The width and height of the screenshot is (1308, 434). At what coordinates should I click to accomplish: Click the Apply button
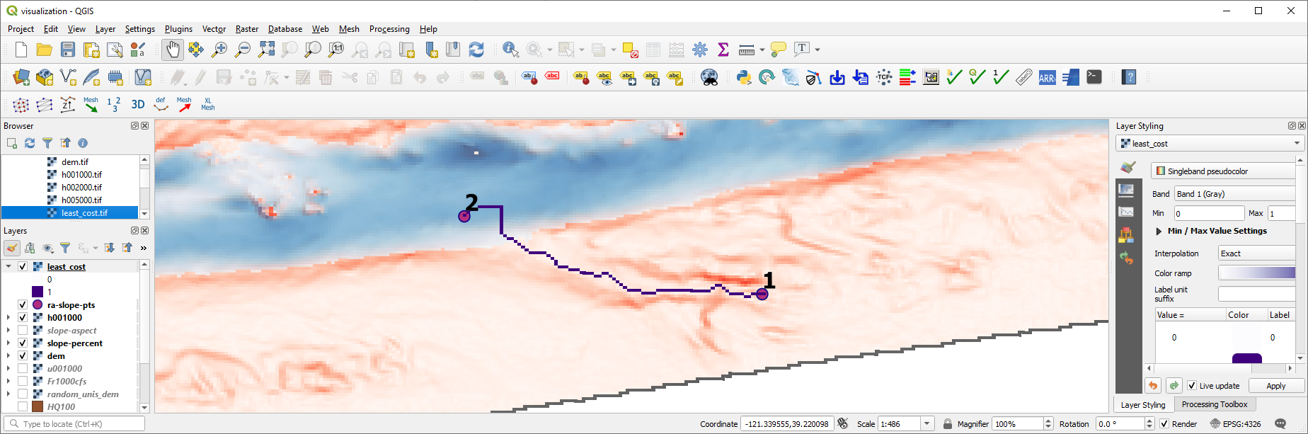(1275, 386)
